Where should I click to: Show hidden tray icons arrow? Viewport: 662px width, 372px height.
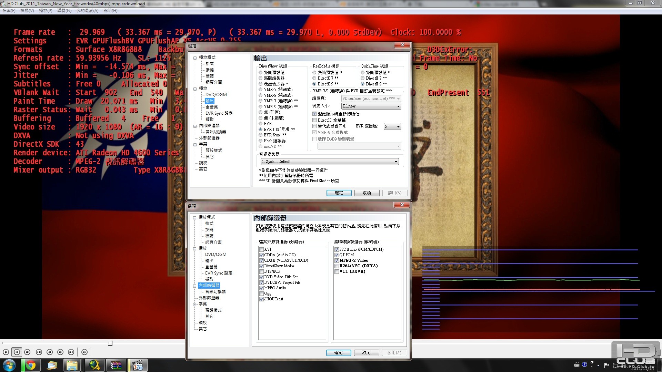(x=598, y=365)
